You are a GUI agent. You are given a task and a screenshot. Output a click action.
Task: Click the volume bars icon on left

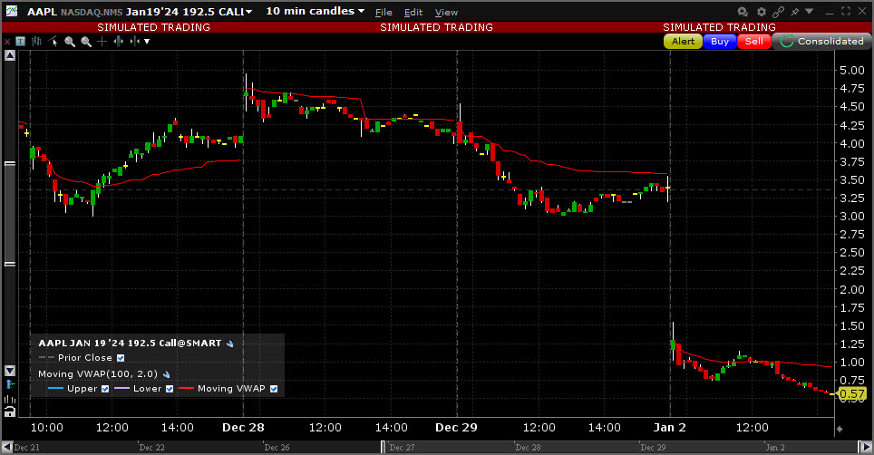click(10, 399)
